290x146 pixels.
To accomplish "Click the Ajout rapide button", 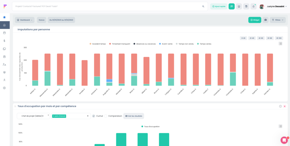I will coord(219,7).
